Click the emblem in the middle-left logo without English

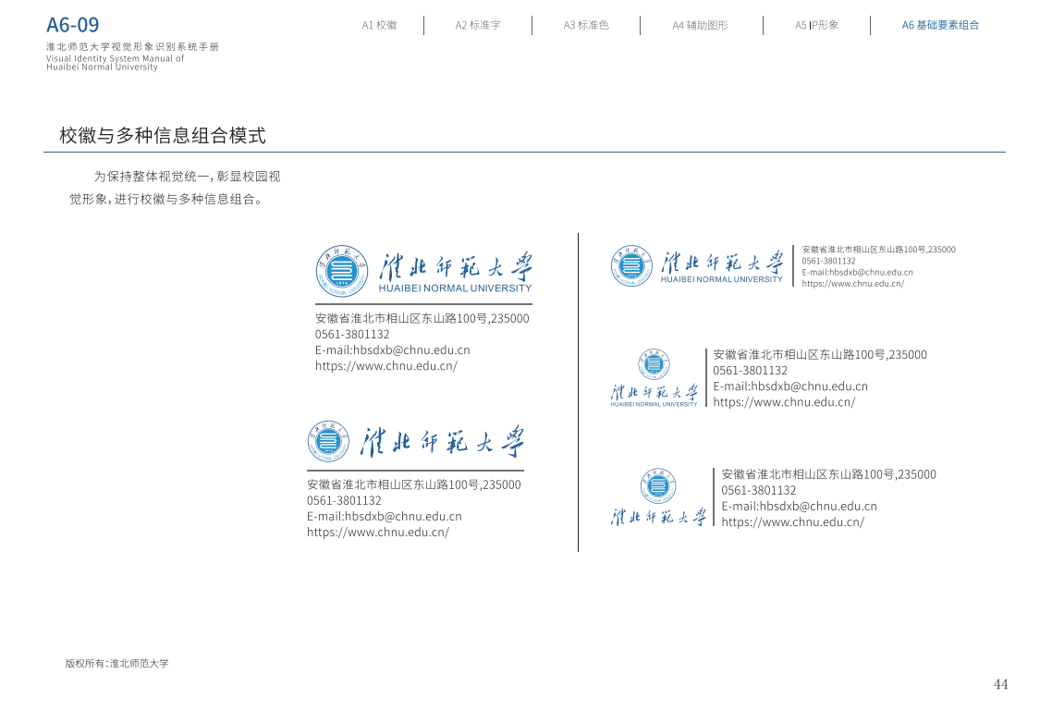pos(328,441)
